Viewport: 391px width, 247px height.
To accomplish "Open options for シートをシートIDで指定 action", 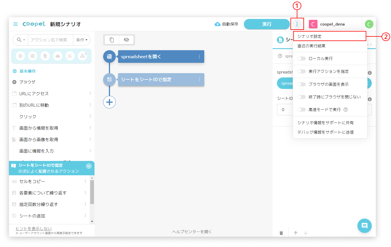I will [199, 79].
